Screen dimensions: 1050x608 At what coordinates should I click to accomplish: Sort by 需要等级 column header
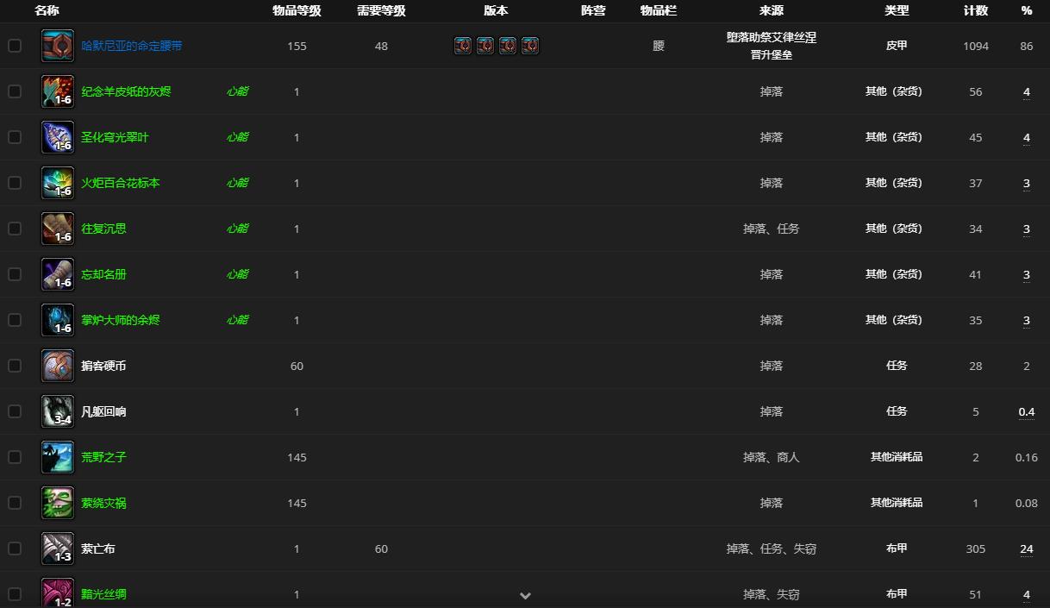(x=381, y=10)
